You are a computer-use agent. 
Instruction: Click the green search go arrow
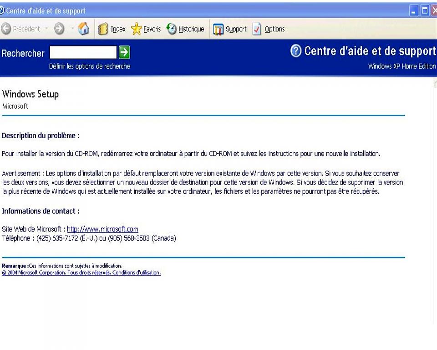124,52
